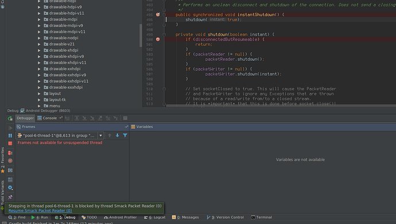Toggle breakpoint at line 495
This screenshot has height=224, width=396.
click(158, 15)
